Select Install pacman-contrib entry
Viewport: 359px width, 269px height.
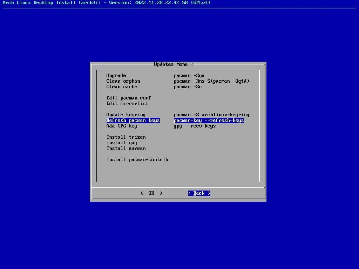point(137,159)
